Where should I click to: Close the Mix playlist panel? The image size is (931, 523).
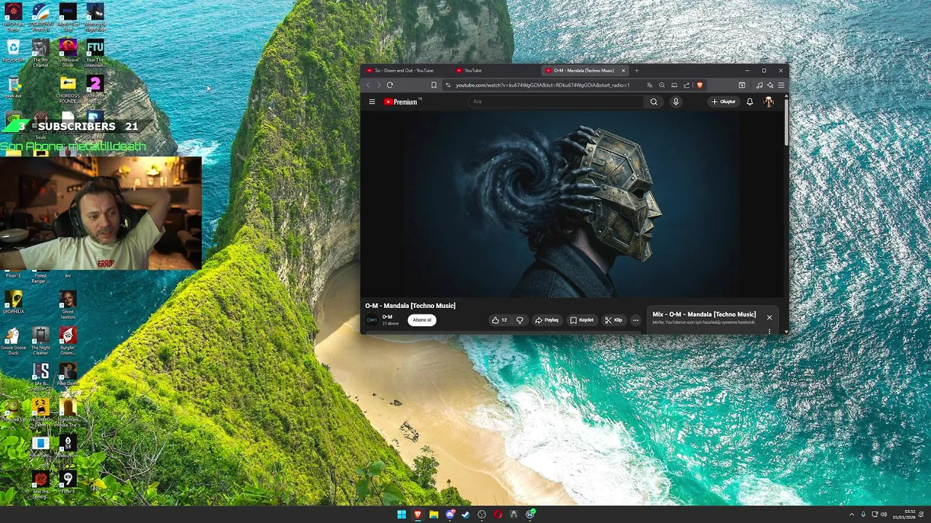tap(769, 317)
